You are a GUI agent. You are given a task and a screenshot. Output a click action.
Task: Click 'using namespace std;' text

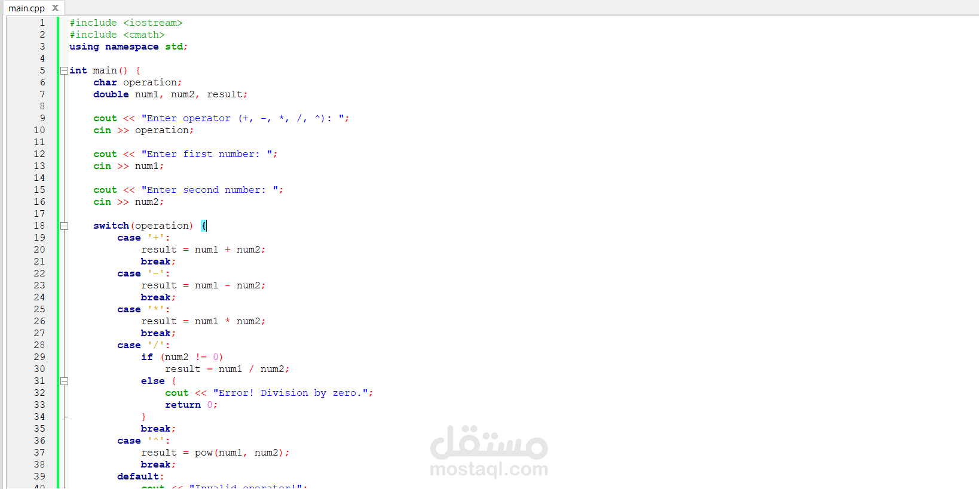tap(129, 47)
